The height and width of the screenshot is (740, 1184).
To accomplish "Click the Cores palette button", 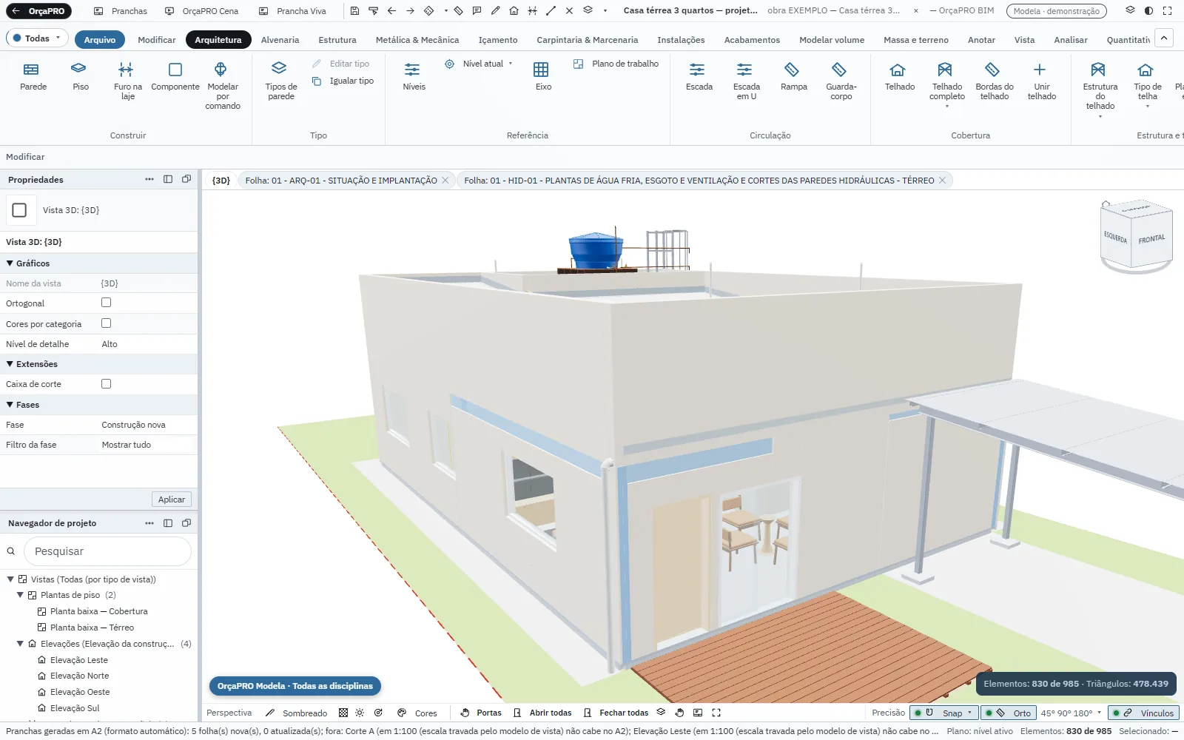I will [417, 713].
